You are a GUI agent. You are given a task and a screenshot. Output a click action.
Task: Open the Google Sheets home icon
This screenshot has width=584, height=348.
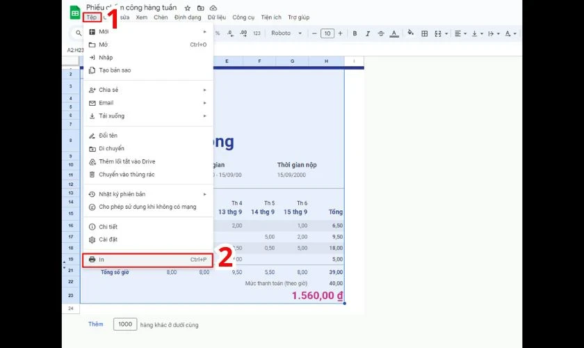tap(75, 13)
